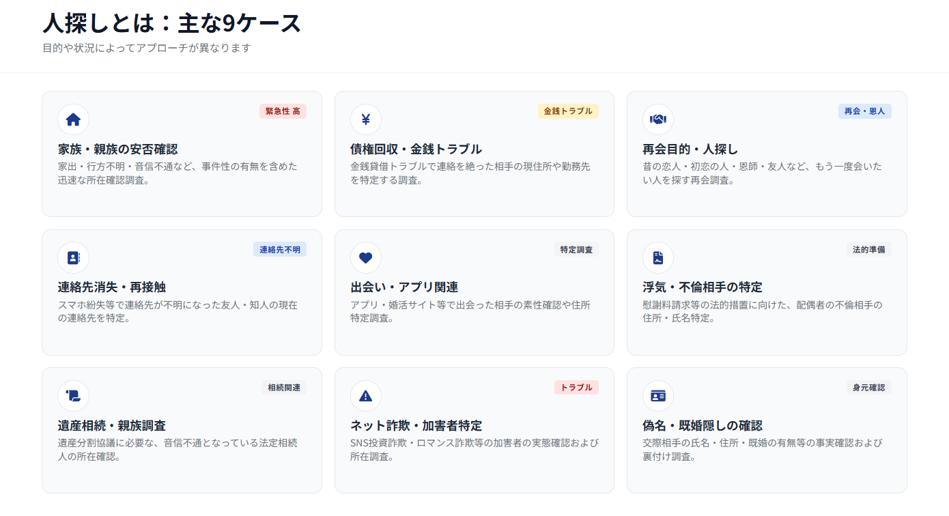Open the 債権回収・金銭トラブル heading
Viewport: 949px width, 516px height.
tap(416, 149)
